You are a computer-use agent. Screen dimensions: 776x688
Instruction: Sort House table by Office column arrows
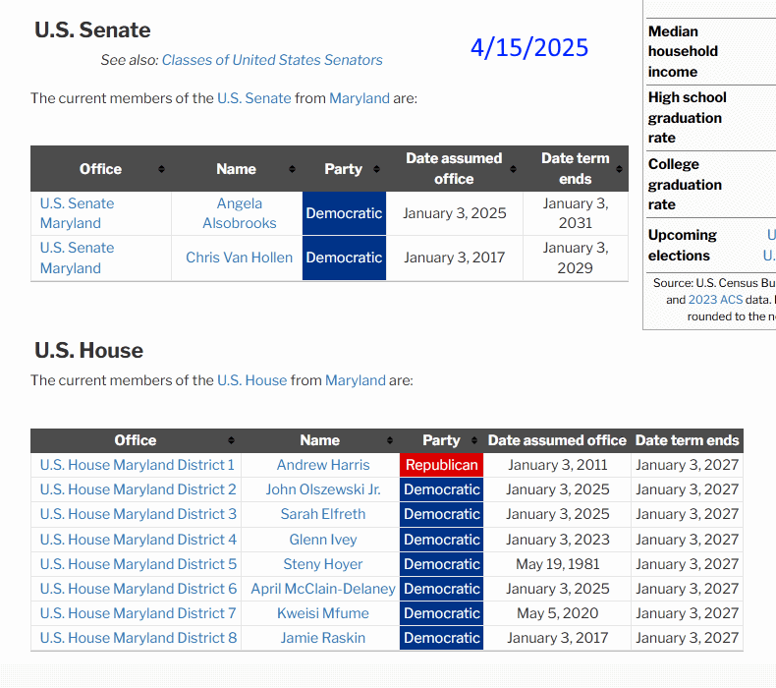click(231, 440)
